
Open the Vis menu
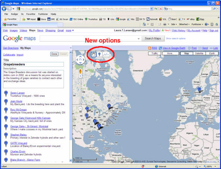click(22, 14)
